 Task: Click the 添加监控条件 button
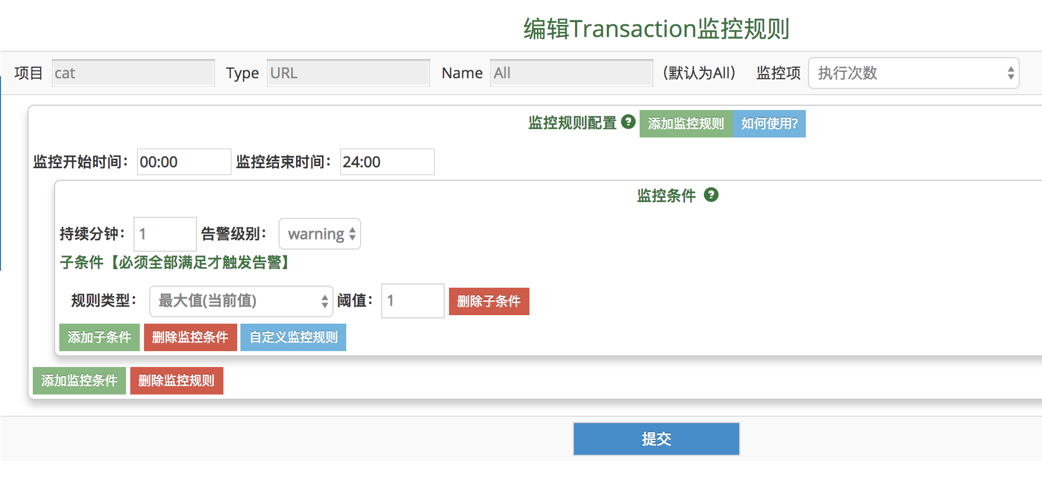(x=79, y=380)
